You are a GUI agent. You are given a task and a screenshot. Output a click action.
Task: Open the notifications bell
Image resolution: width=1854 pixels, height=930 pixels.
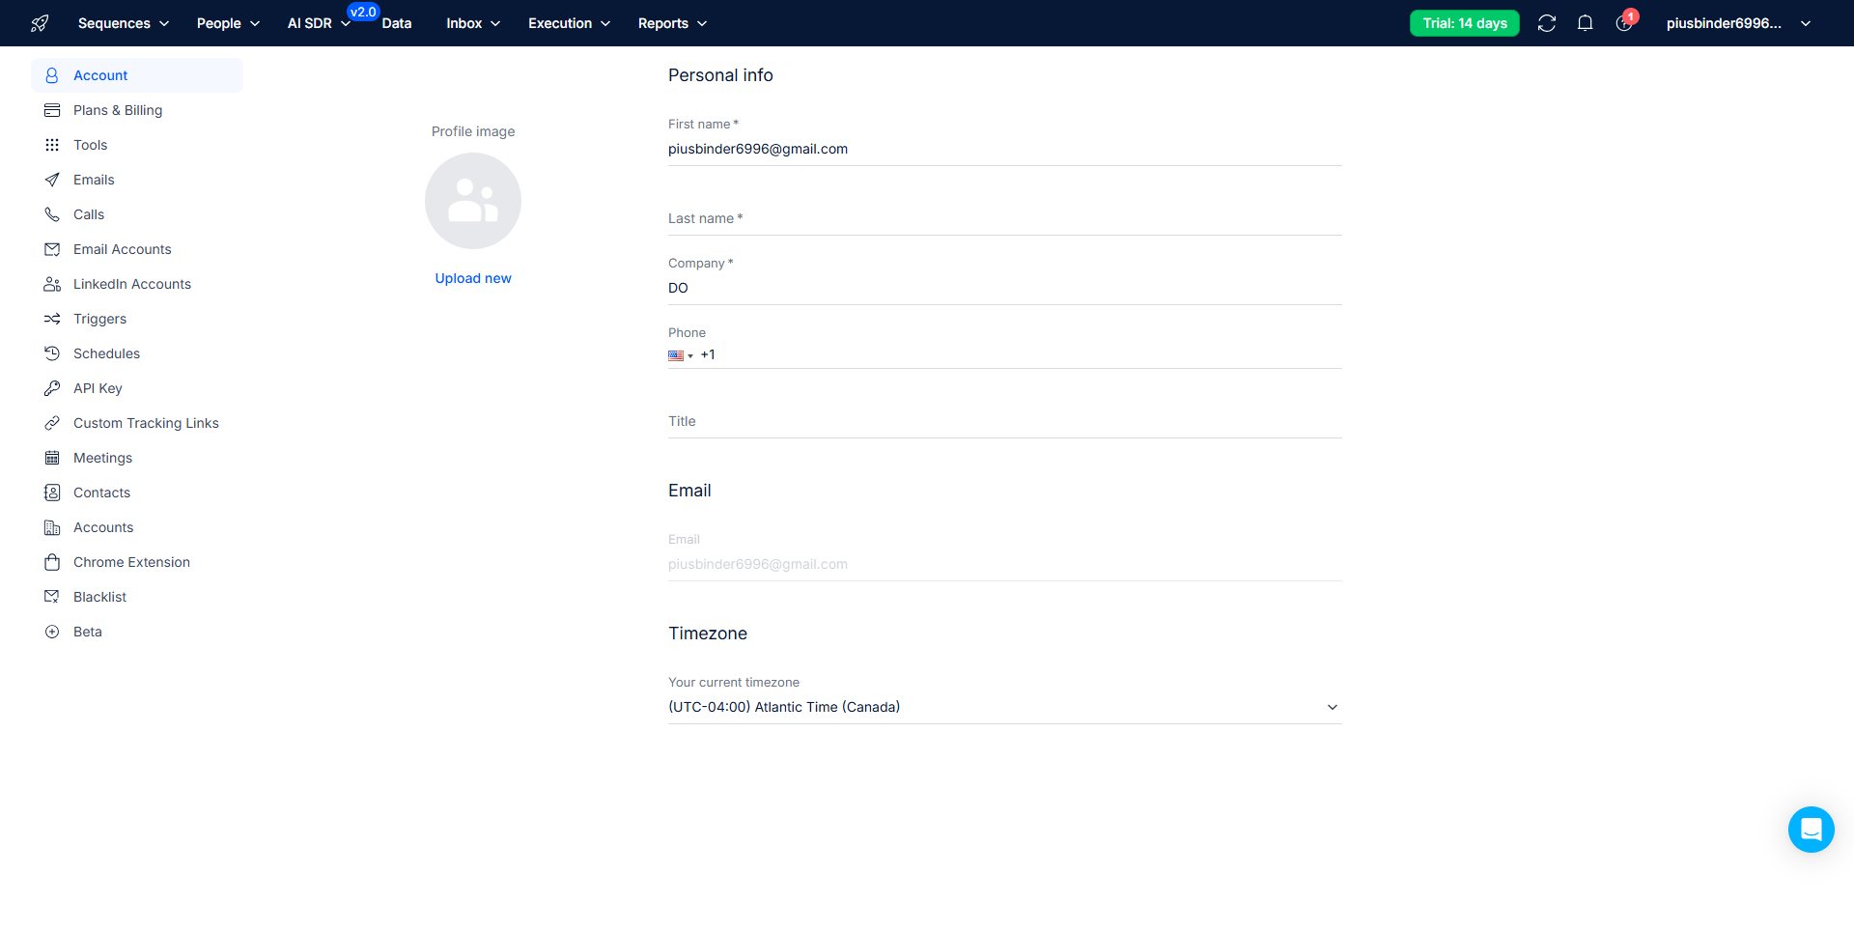tap(1585, 23)
